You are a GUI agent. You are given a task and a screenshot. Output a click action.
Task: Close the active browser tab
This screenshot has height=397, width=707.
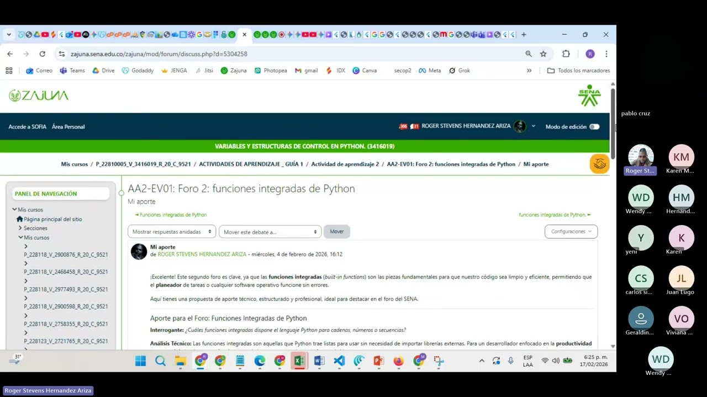[244, 34]
